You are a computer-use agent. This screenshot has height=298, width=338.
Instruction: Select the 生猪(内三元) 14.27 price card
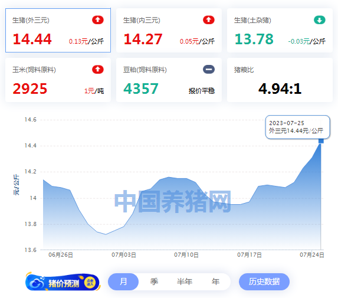click(x=169, y=31)
